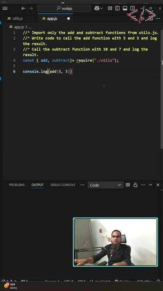Run code with the play icon
The height and width of the screenshot is (291, 163).
142,19
